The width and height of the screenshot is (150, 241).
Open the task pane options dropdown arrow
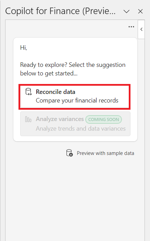click(127, 11)
